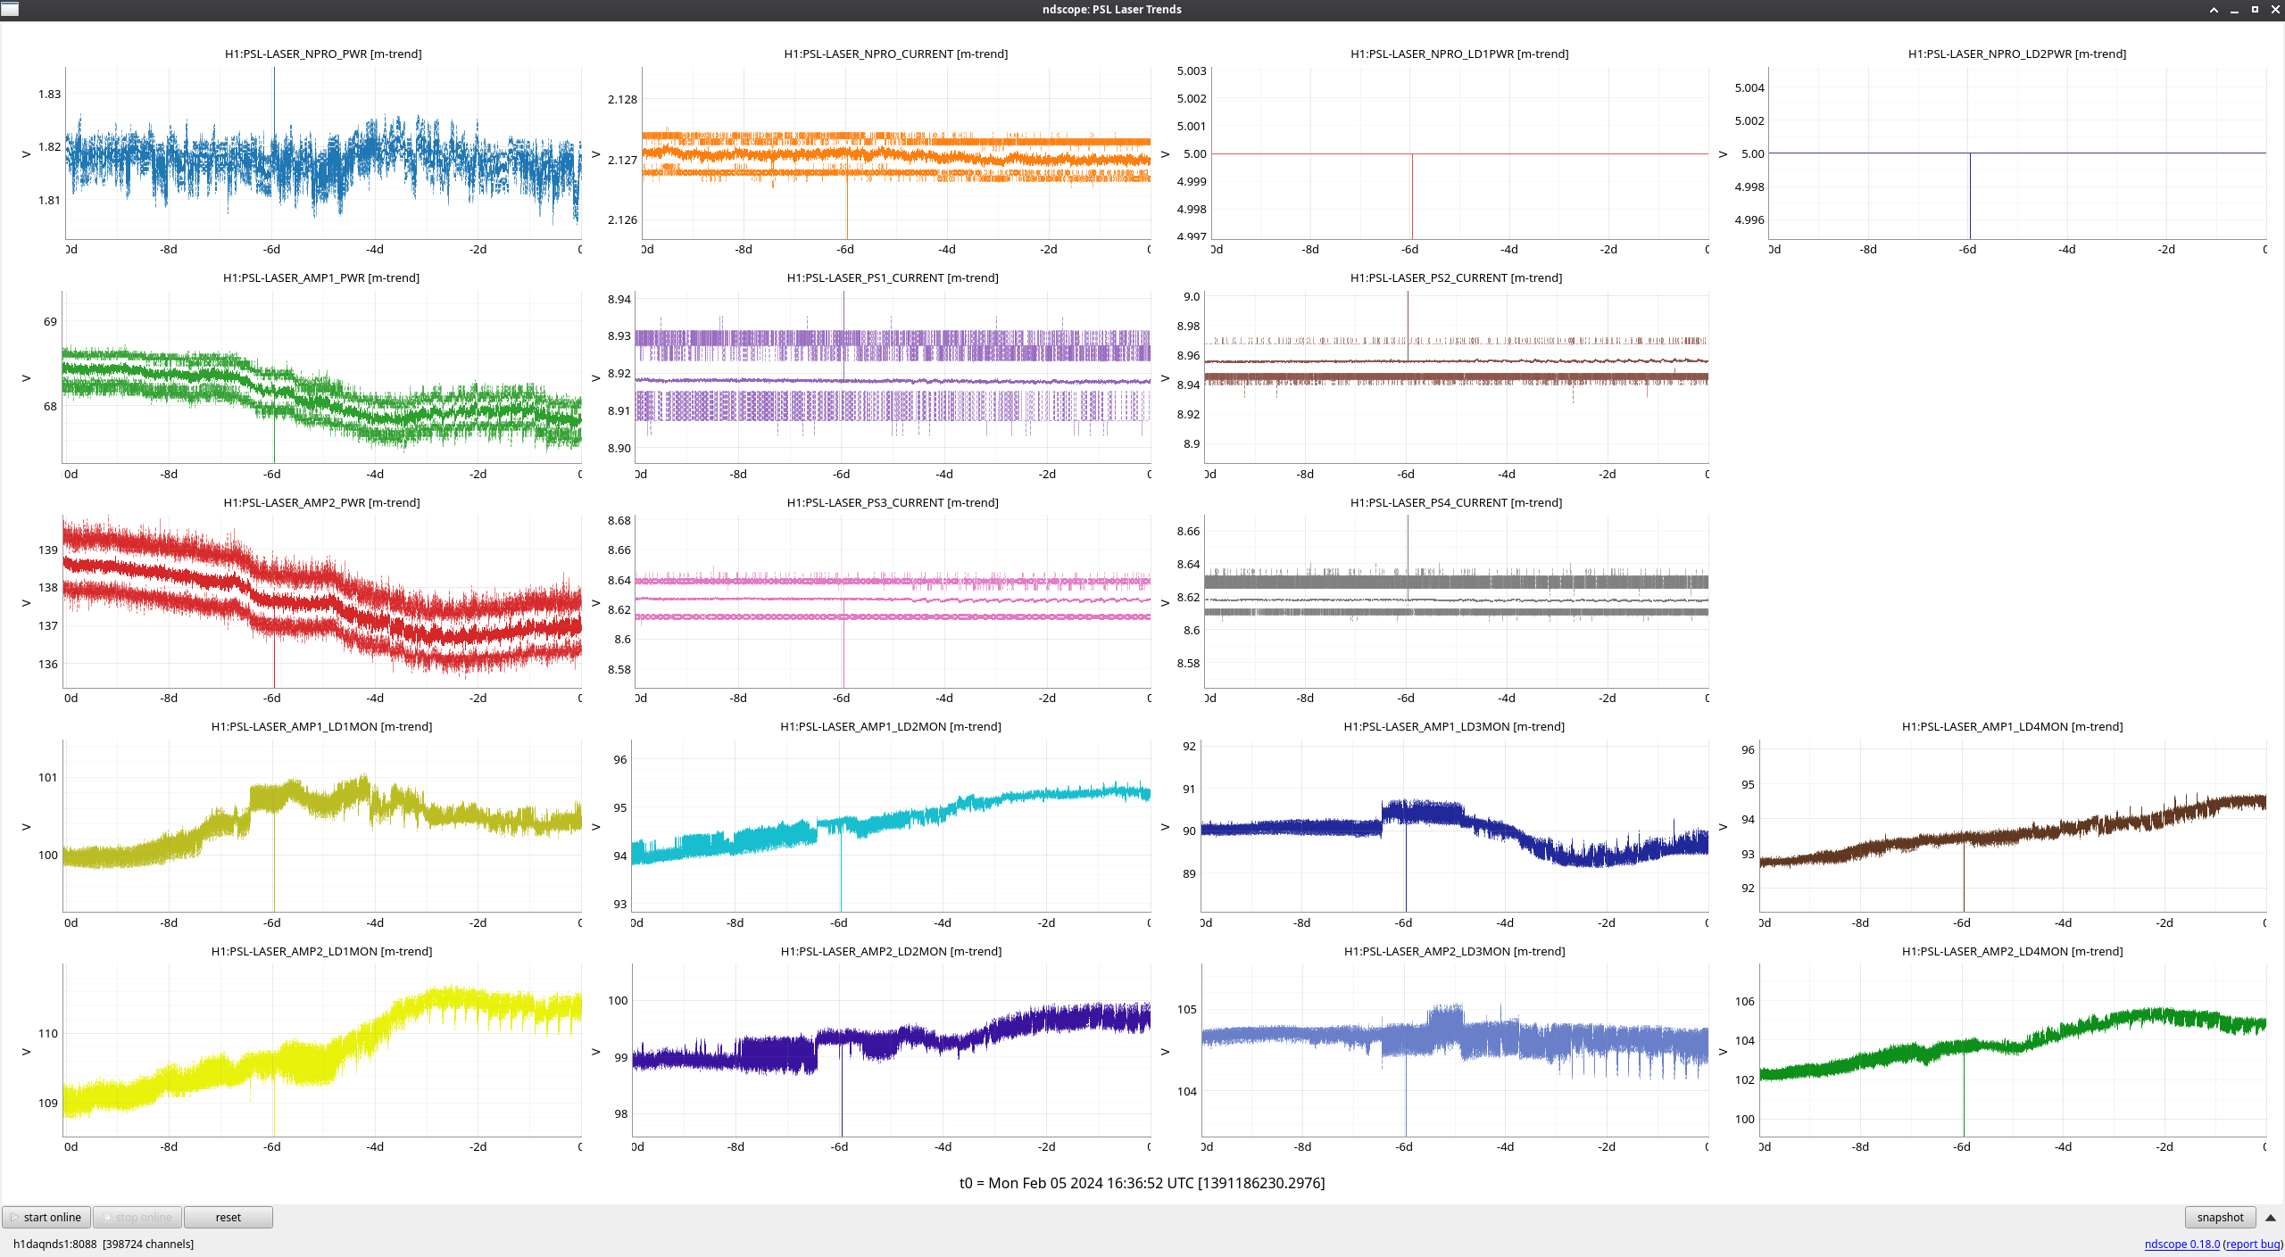Screen dimensions: 2285x1257
Task: Click the shade-up arrow icon in title bar
Action: [2214, 10]
